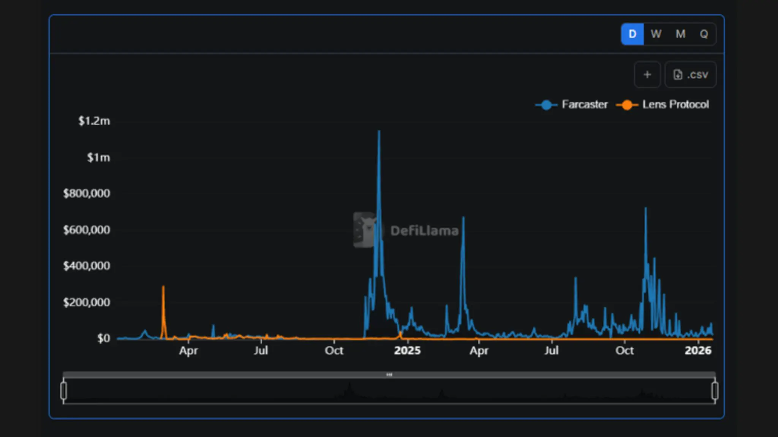Toggle the Lens Protocol series visibility

coord(676,105)
